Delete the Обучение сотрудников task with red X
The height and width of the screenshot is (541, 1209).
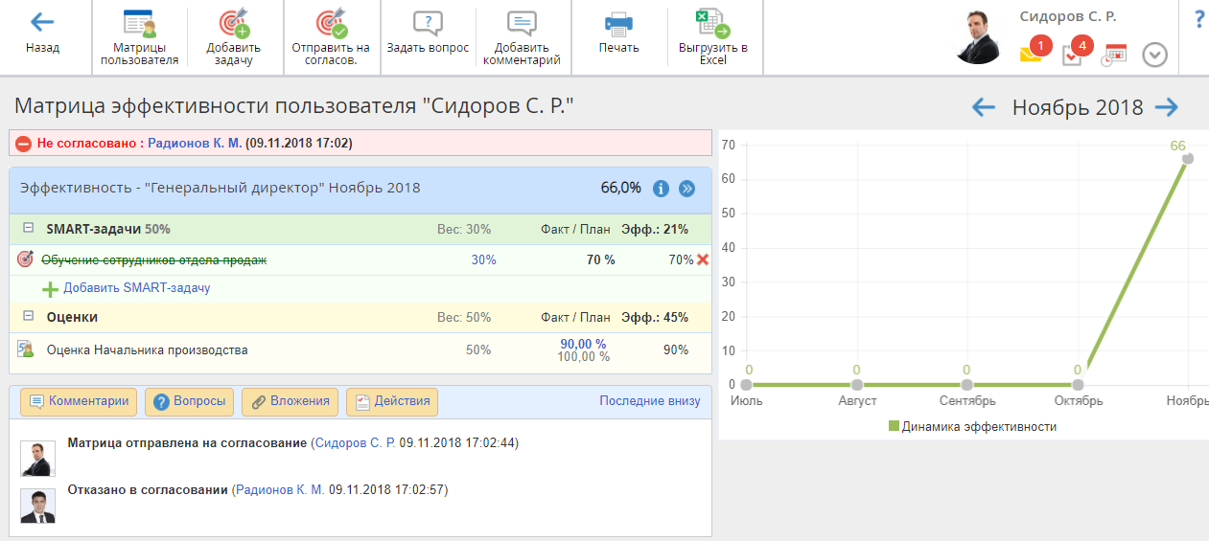tap(703, 259)
